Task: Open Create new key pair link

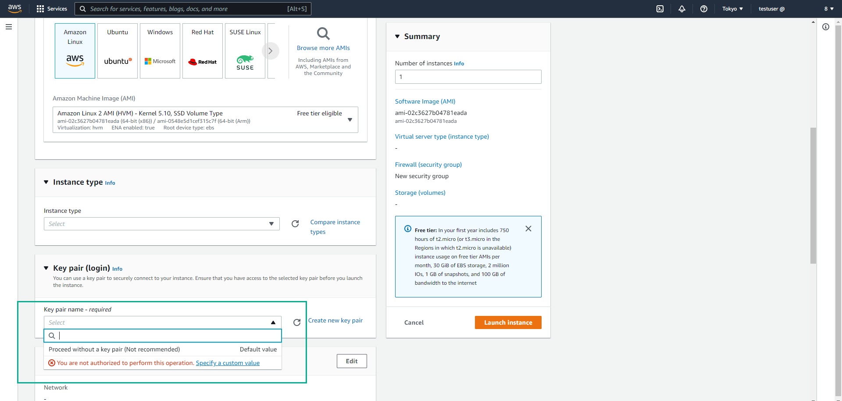Action: pos(335,320)
